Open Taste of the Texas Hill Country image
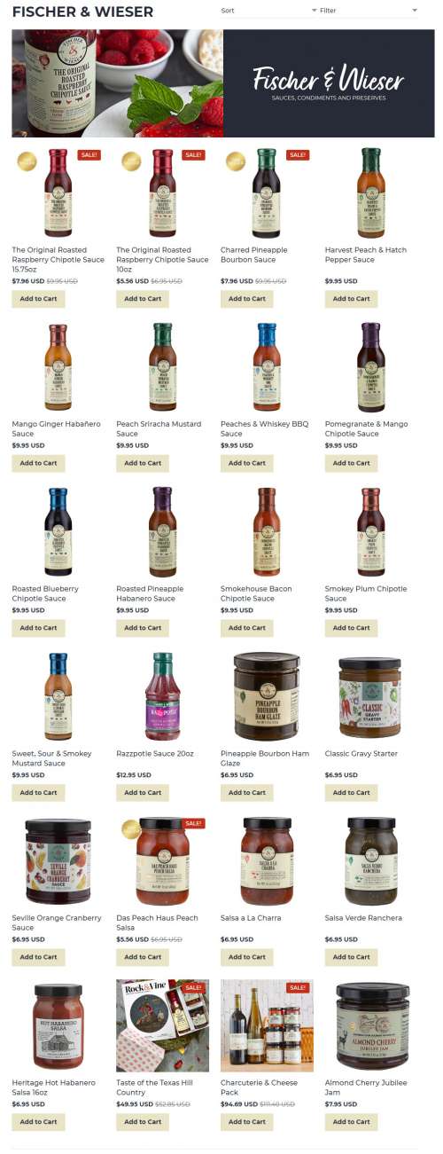 [163, 1025]
